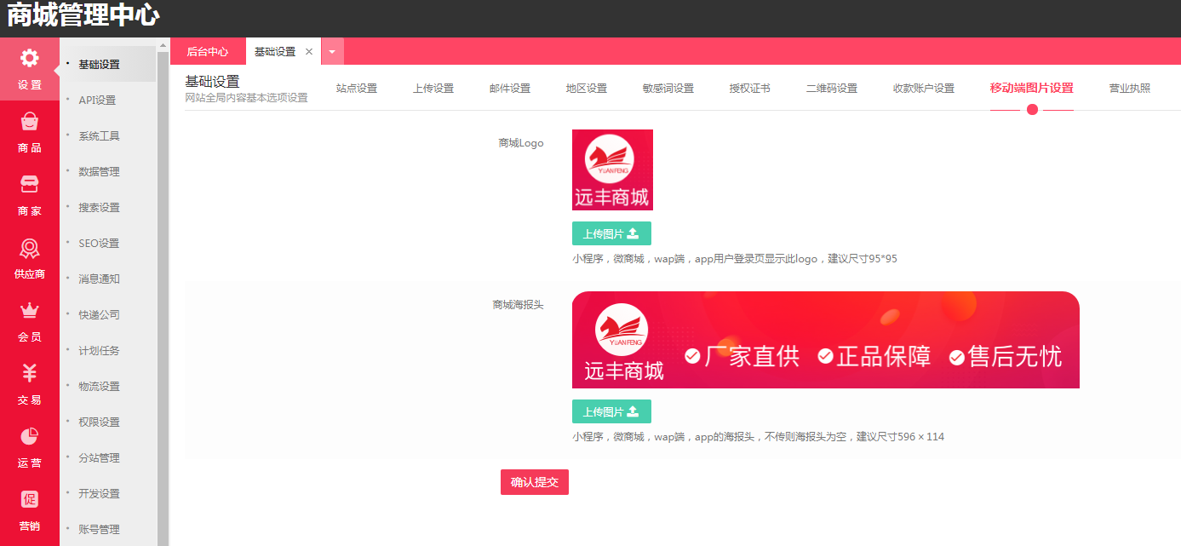Screen dimensions: 1181x546
Task: Click the 确认提交 submit button
Action: (535, 482)
